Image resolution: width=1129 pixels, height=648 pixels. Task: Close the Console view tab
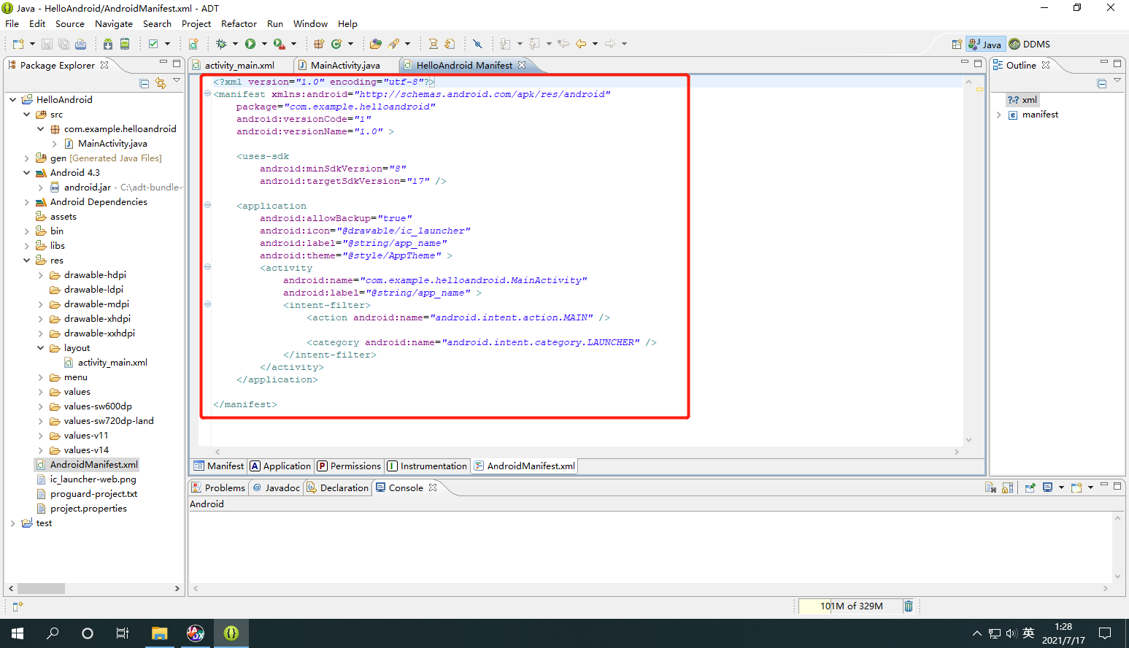pos(433,487)
